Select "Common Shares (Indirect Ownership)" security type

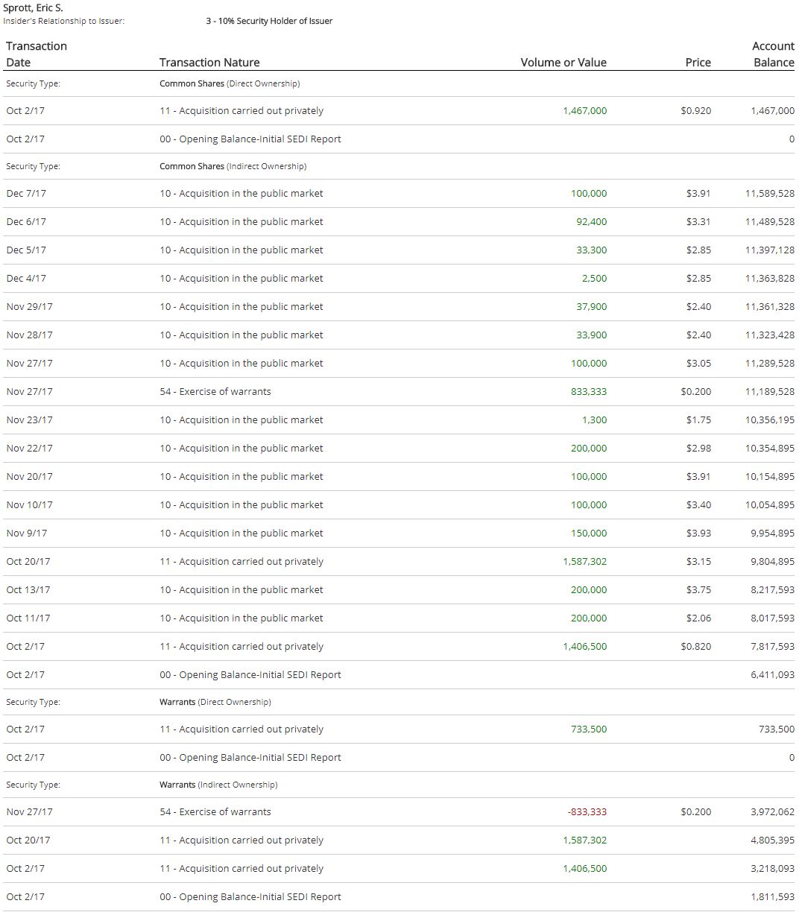(x=233, y=166)
